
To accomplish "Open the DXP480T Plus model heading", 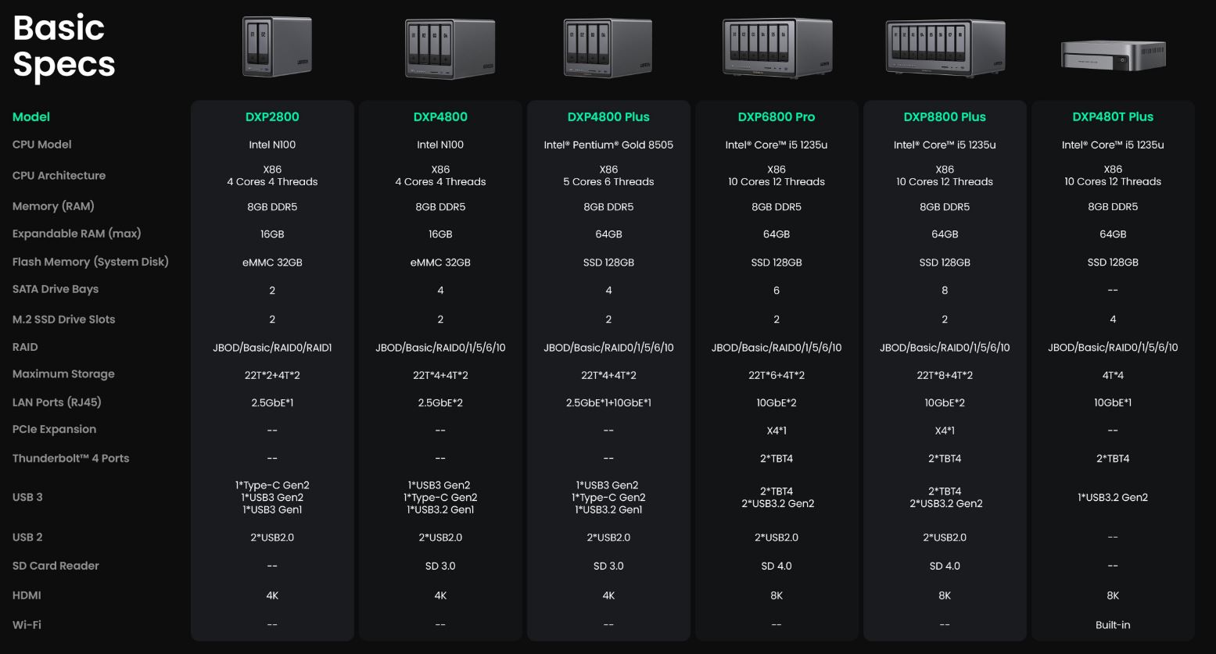I will point(1113,117).
